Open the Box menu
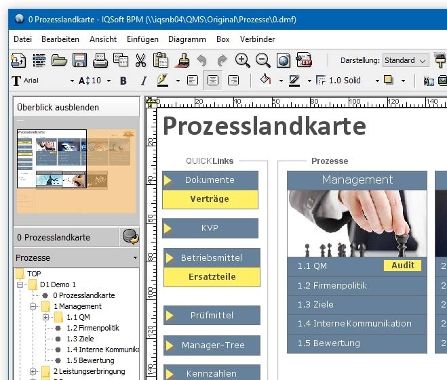 [223, 39]
